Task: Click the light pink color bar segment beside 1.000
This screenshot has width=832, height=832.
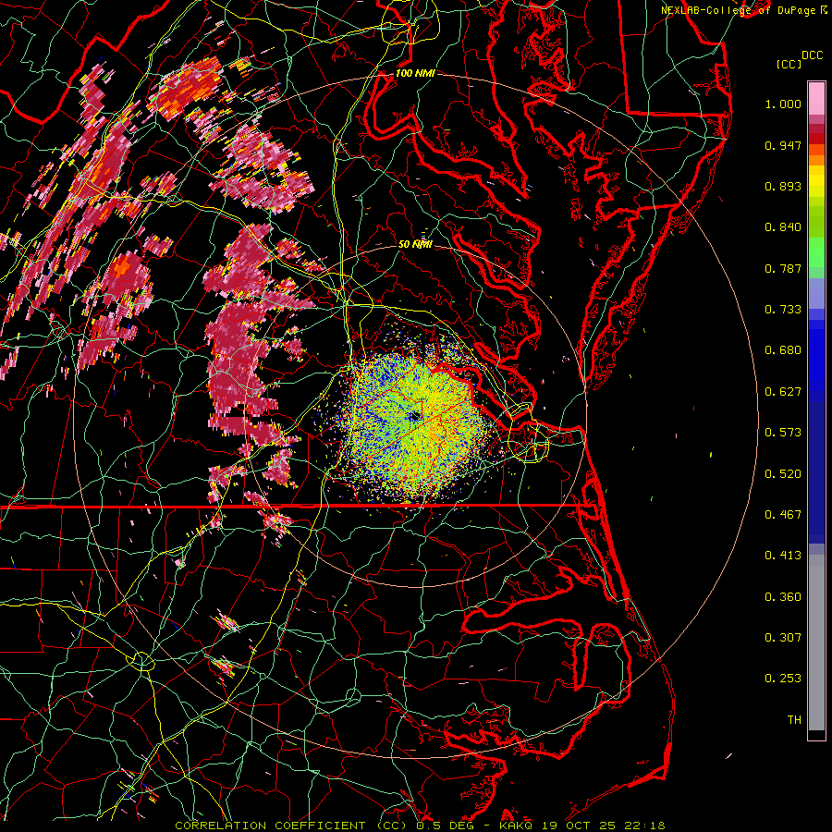Action: [x=816, y=99]
